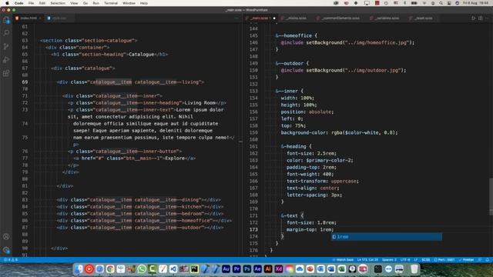Click '&--inner {' selector on line 153
Viewport: 493px width, 277px height.
click(290, 91)
